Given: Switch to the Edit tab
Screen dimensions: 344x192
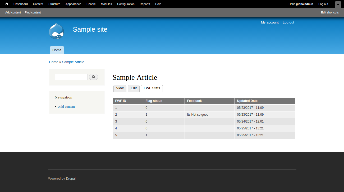Looking at the screenshot, I should (134, 88).
